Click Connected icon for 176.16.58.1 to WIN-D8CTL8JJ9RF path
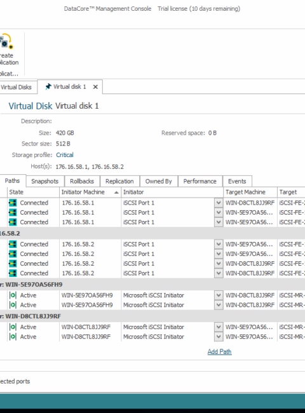This screenshot has width=305, height=413. [x=12, y=203]
